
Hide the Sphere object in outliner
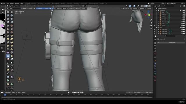click(182, 26)
